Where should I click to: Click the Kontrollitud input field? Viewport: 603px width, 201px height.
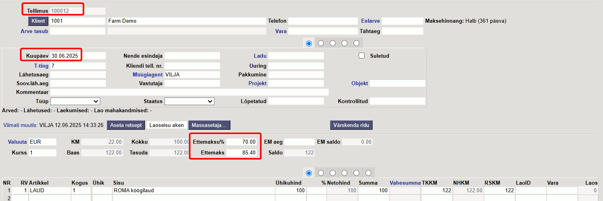(397, 101)
